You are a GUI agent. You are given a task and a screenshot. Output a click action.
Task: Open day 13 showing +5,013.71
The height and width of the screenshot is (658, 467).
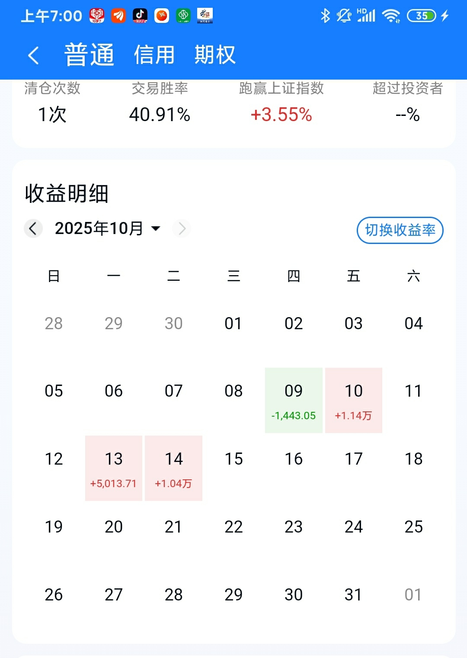(114, 468)
